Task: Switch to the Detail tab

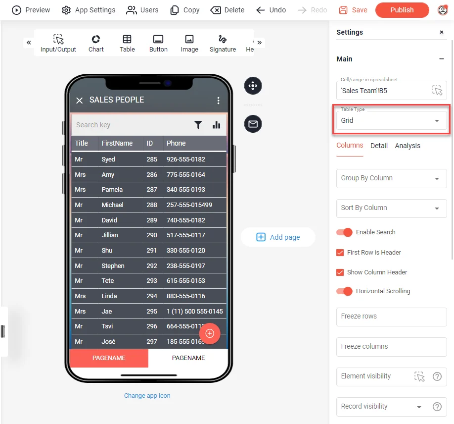Action: point(379,146)
